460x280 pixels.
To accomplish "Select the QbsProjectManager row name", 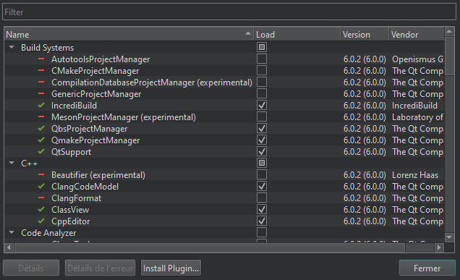I will pyautogui.click(x=89, y=129).
